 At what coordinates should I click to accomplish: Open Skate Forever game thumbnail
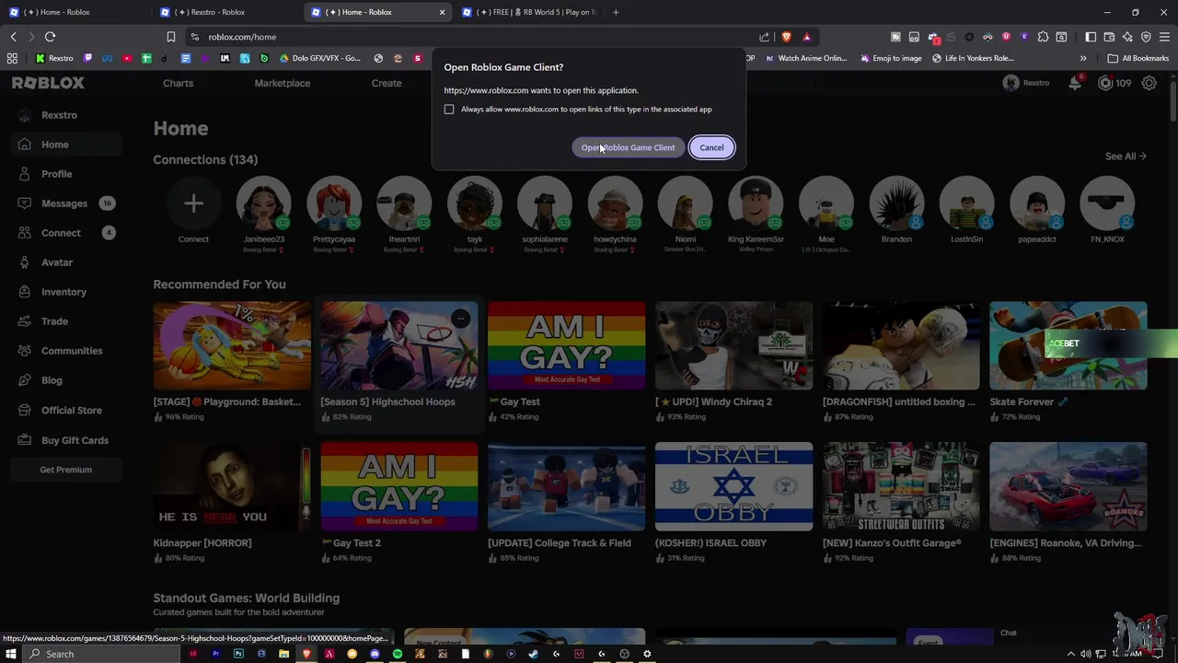click(1068, 346)
